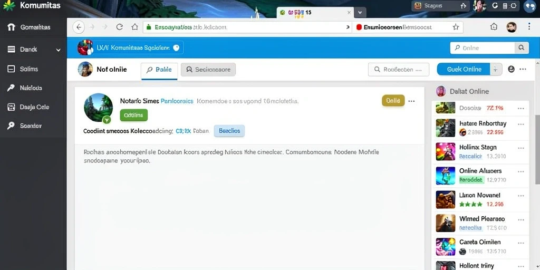The image size is (540, 270).
Task: Click the Komunitas leaf logo icon
Action: [9, 5]
